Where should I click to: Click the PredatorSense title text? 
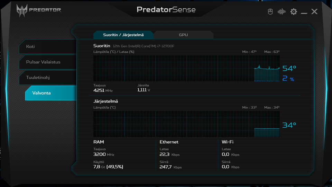point(166,10)
